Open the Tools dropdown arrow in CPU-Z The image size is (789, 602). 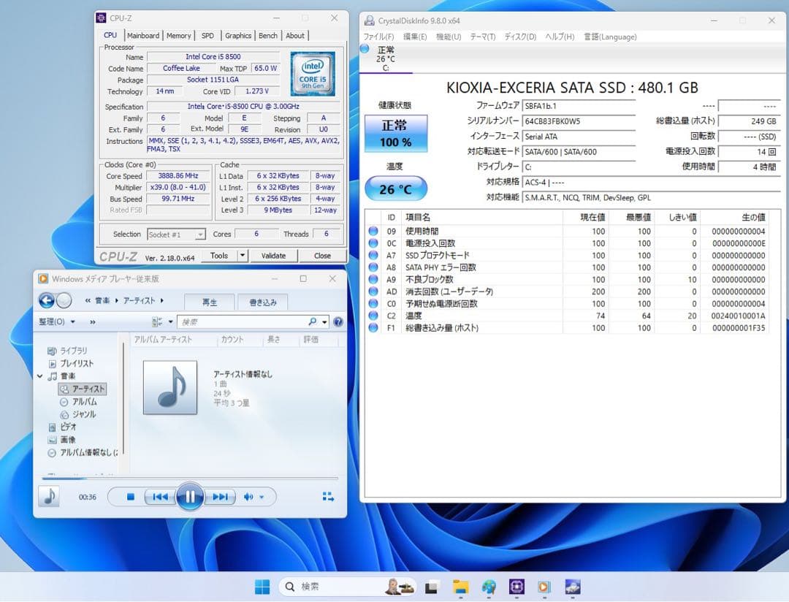click(243, 256)
